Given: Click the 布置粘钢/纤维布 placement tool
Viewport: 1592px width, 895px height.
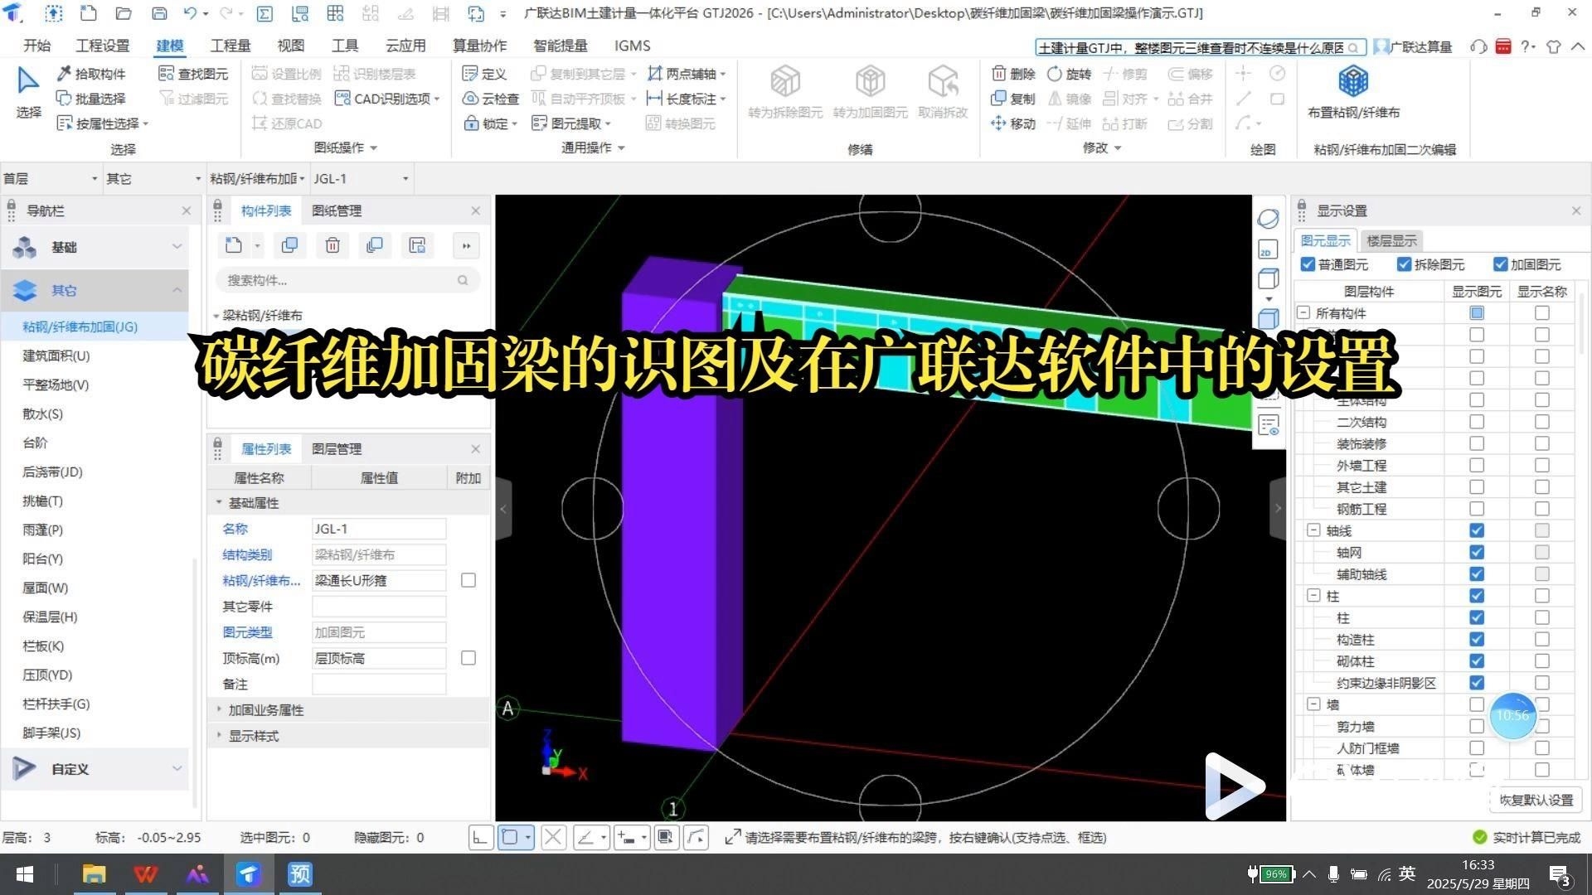Looking at the screenshot, I should [x=1352, y=91].
